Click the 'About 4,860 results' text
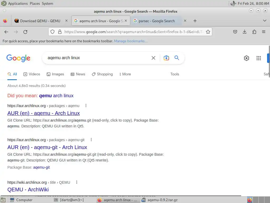 pyautogui.click(x=36, y=86)
